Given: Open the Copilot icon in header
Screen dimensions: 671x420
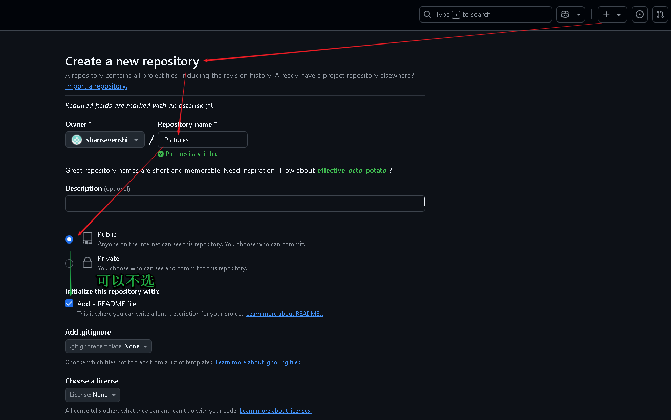Looking at the screenshot, I should click(x=565, y=14).
